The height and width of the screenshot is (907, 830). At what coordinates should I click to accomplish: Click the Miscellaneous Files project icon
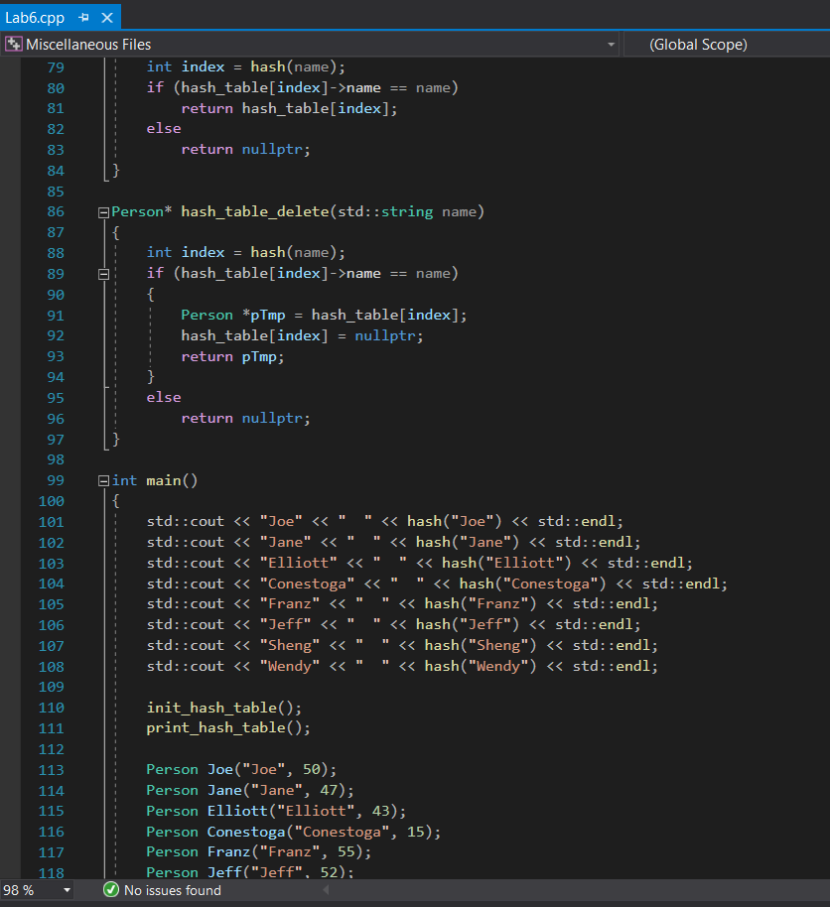[x=13, y=44]
